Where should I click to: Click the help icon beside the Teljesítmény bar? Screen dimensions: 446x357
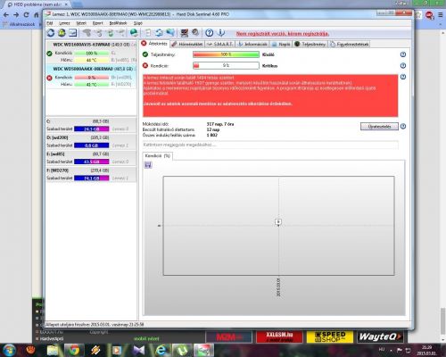pyautogui.click(x=403, y=54)
